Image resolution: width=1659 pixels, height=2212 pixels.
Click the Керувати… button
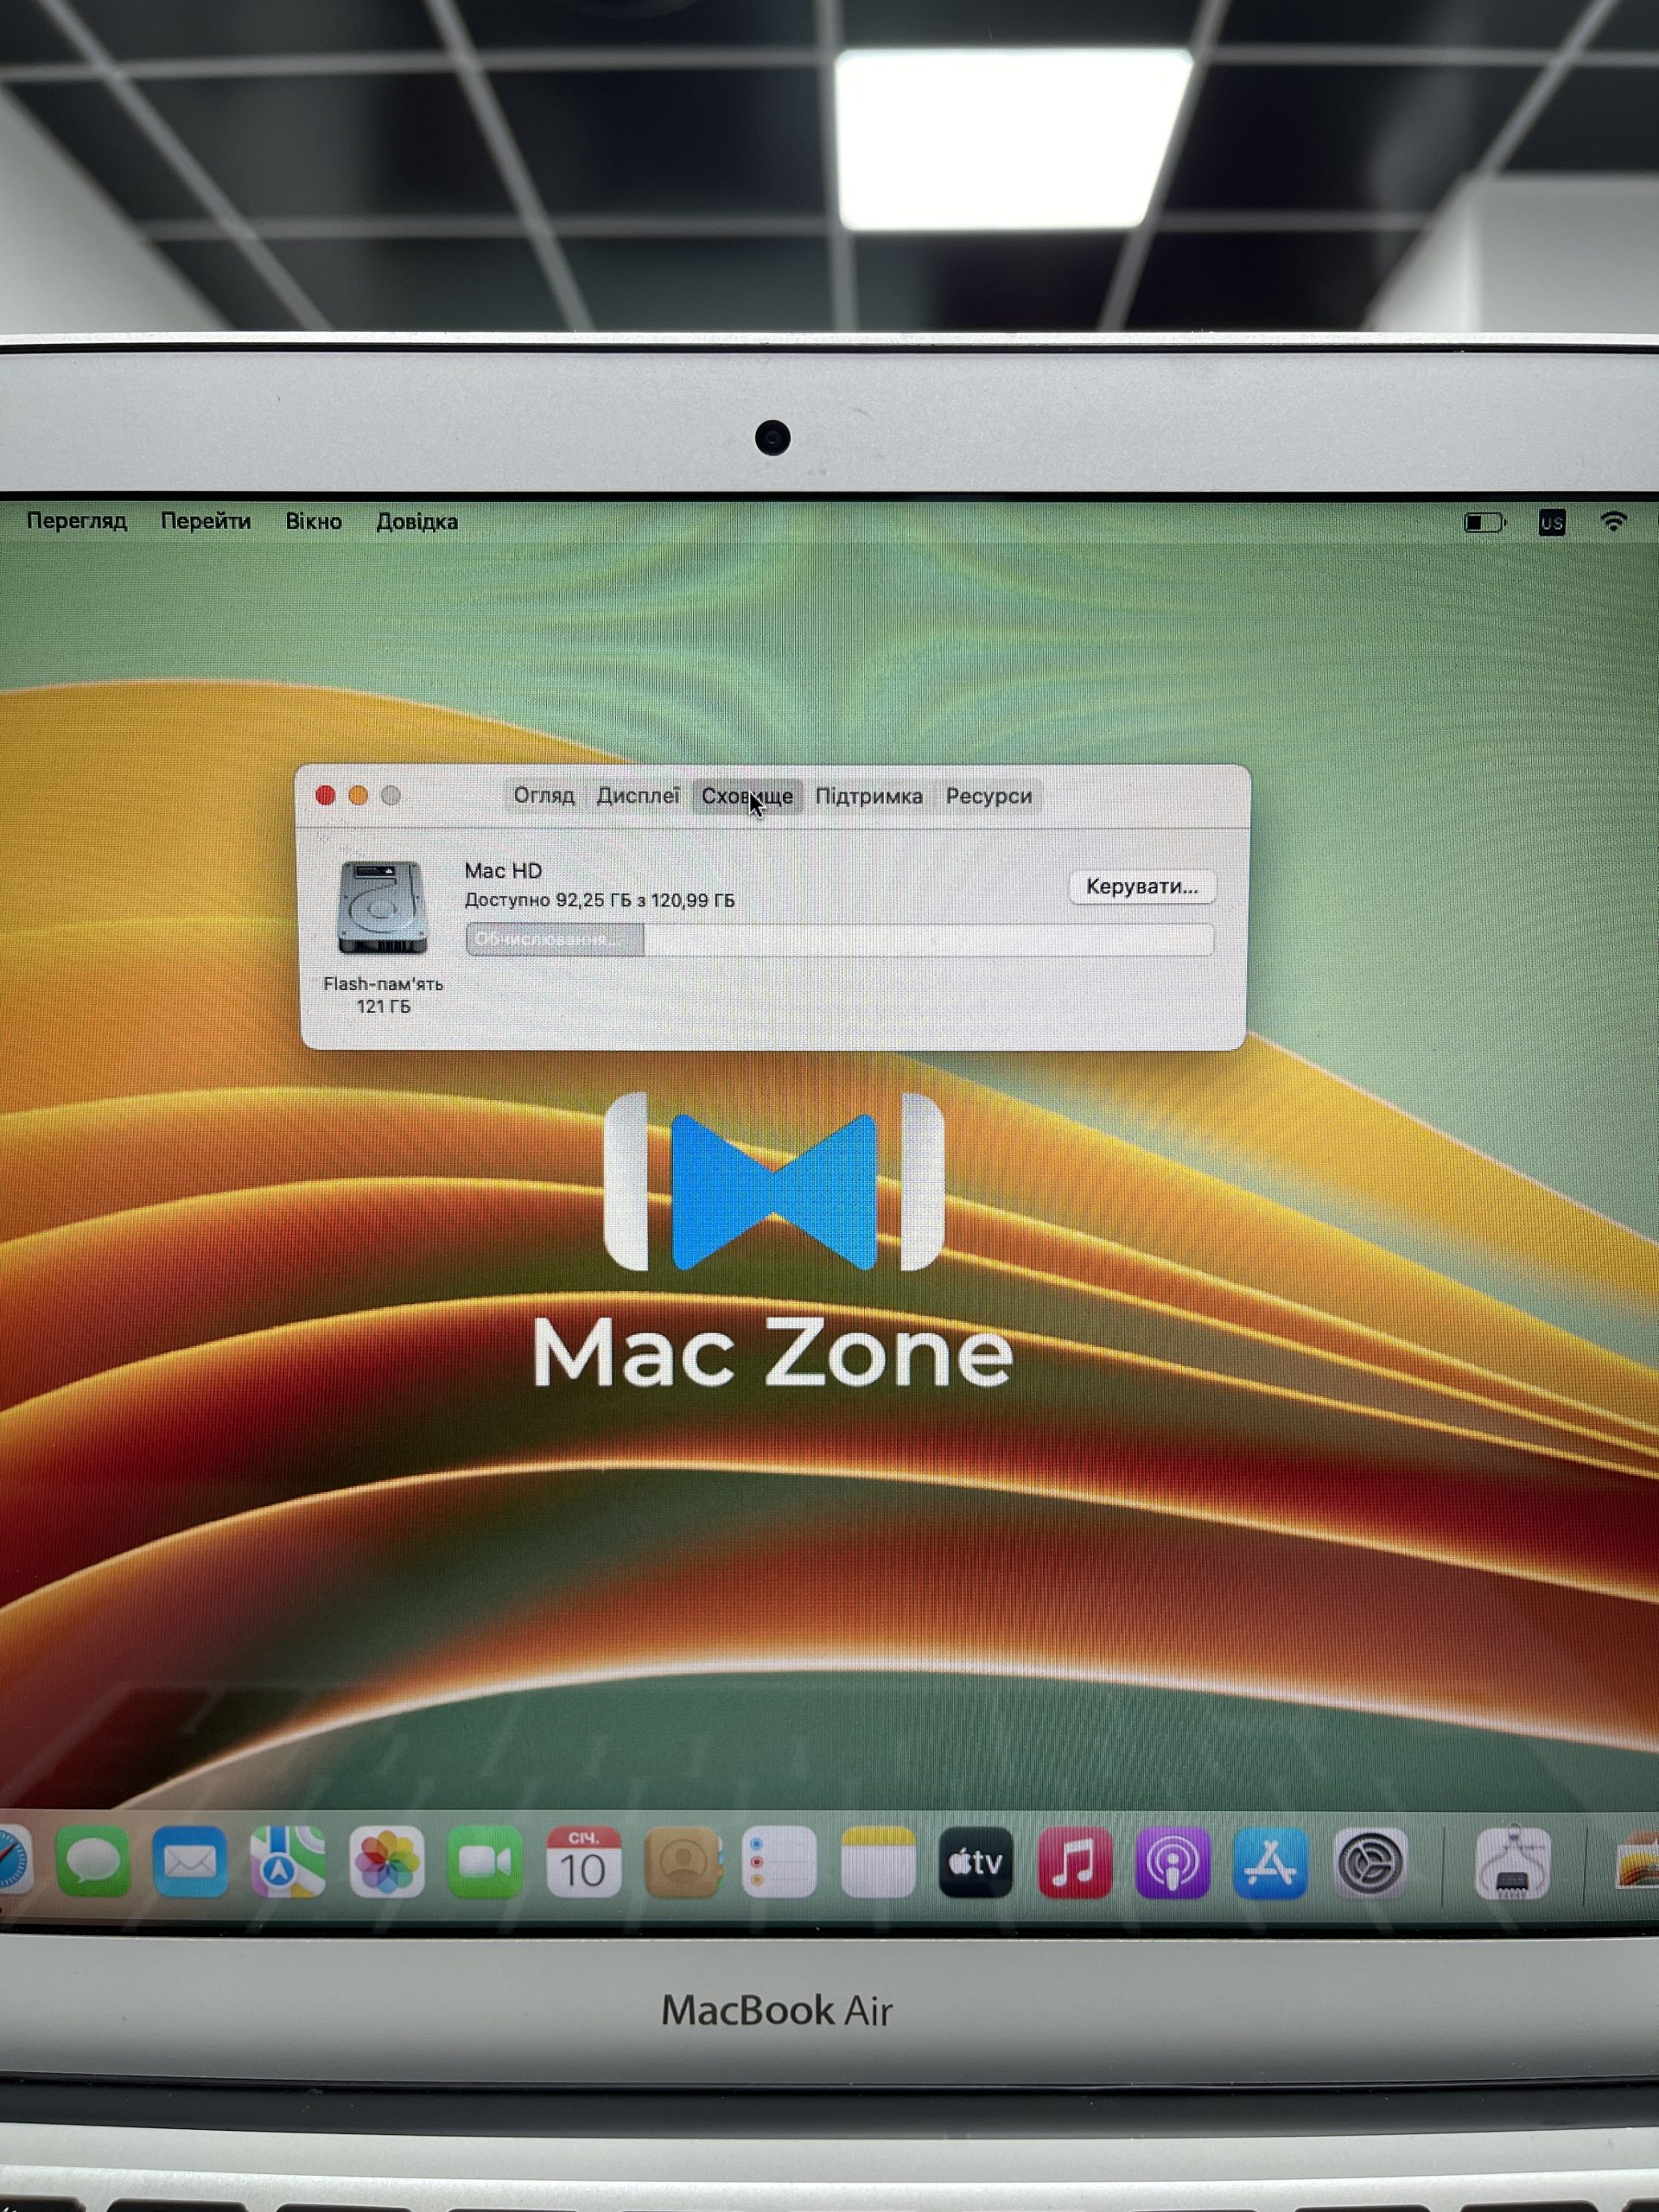click(x=1142, y=887)
